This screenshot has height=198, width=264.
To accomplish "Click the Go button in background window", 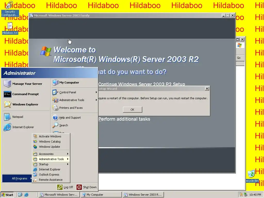I will coord(239,58).
